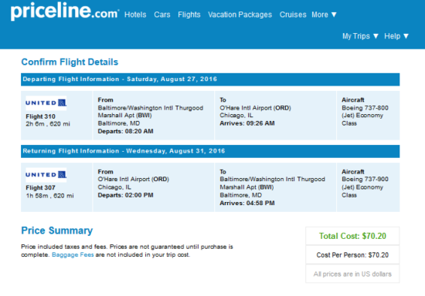Viewport: 425px width, 296px height.
Task: Click the Cost Per Person $70.20 box
Action: 352,255
